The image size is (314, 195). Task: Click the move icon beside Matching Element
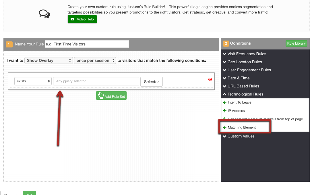[225, 127]
